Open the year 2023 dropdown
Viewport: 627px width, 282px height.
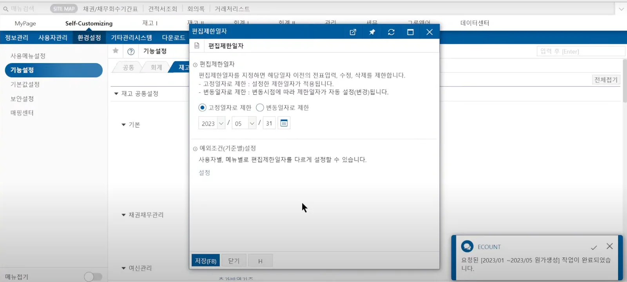pyautogui.click(x=212, y=123)
